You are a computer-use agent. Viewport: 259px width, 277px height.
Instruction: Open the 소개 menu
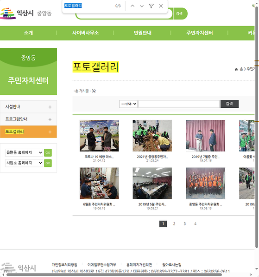(x=28, y=33)
